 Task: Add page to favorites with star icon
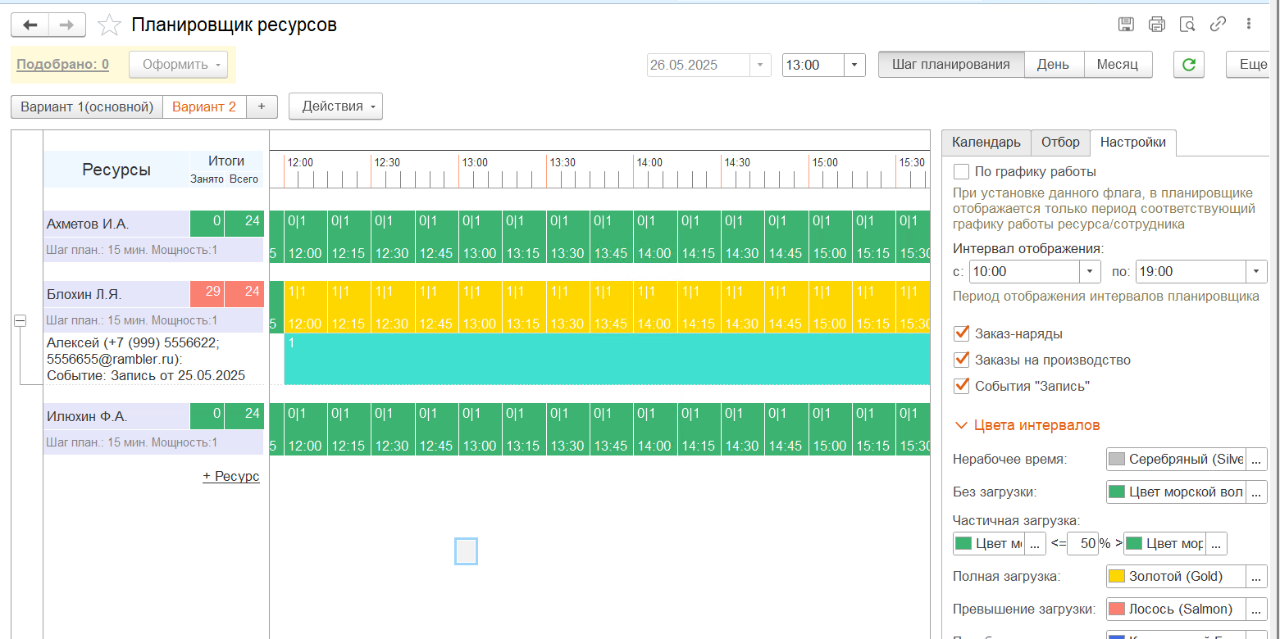pyautogui.click(x=109, y=25)
